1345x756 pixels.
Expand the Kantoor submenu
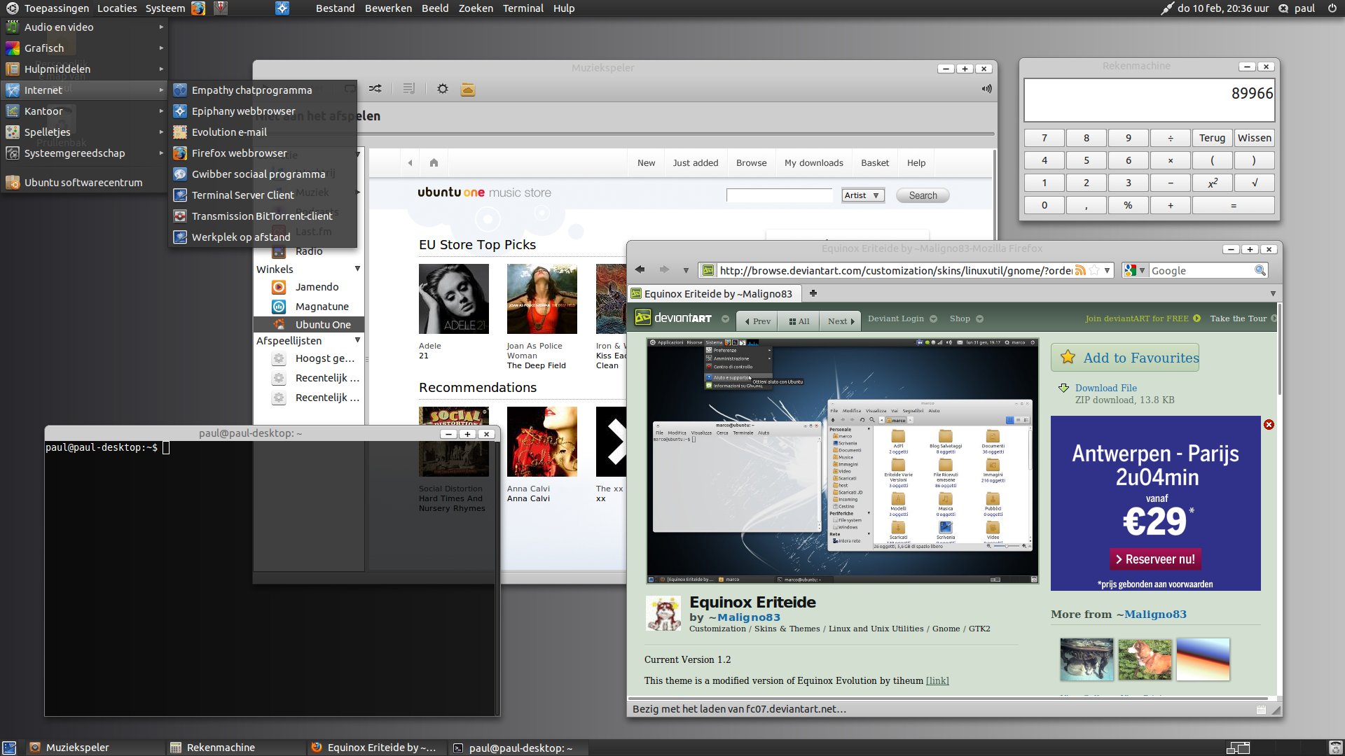[84, 111]
